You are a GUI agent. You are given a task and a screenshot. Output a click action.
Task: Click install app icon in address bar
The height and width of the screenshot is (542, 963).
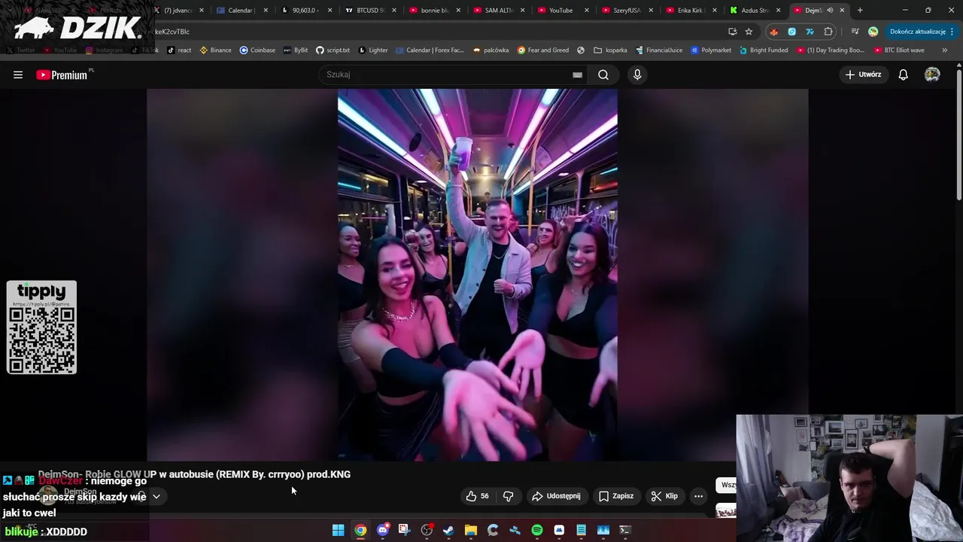[x=732, y=32]
